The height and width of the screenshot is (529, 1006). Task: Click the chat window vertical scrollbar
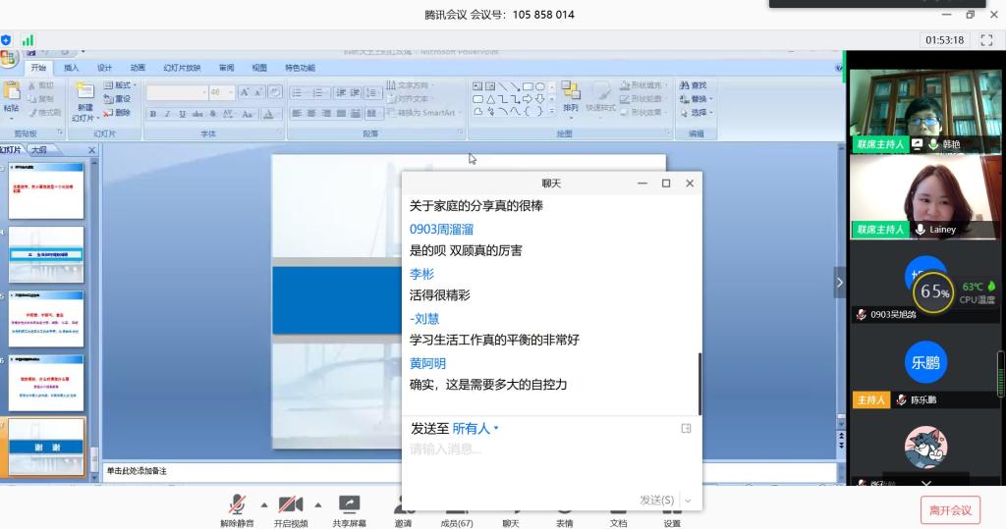point(699,383)
